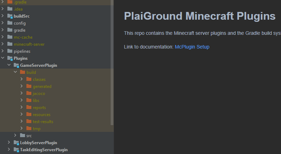
Task: Expand the mc-cache folder
Action: [x=2, y=37]
